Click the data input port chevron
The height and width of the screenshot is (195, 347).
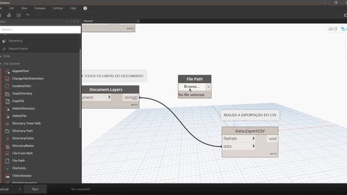[253, 146]
